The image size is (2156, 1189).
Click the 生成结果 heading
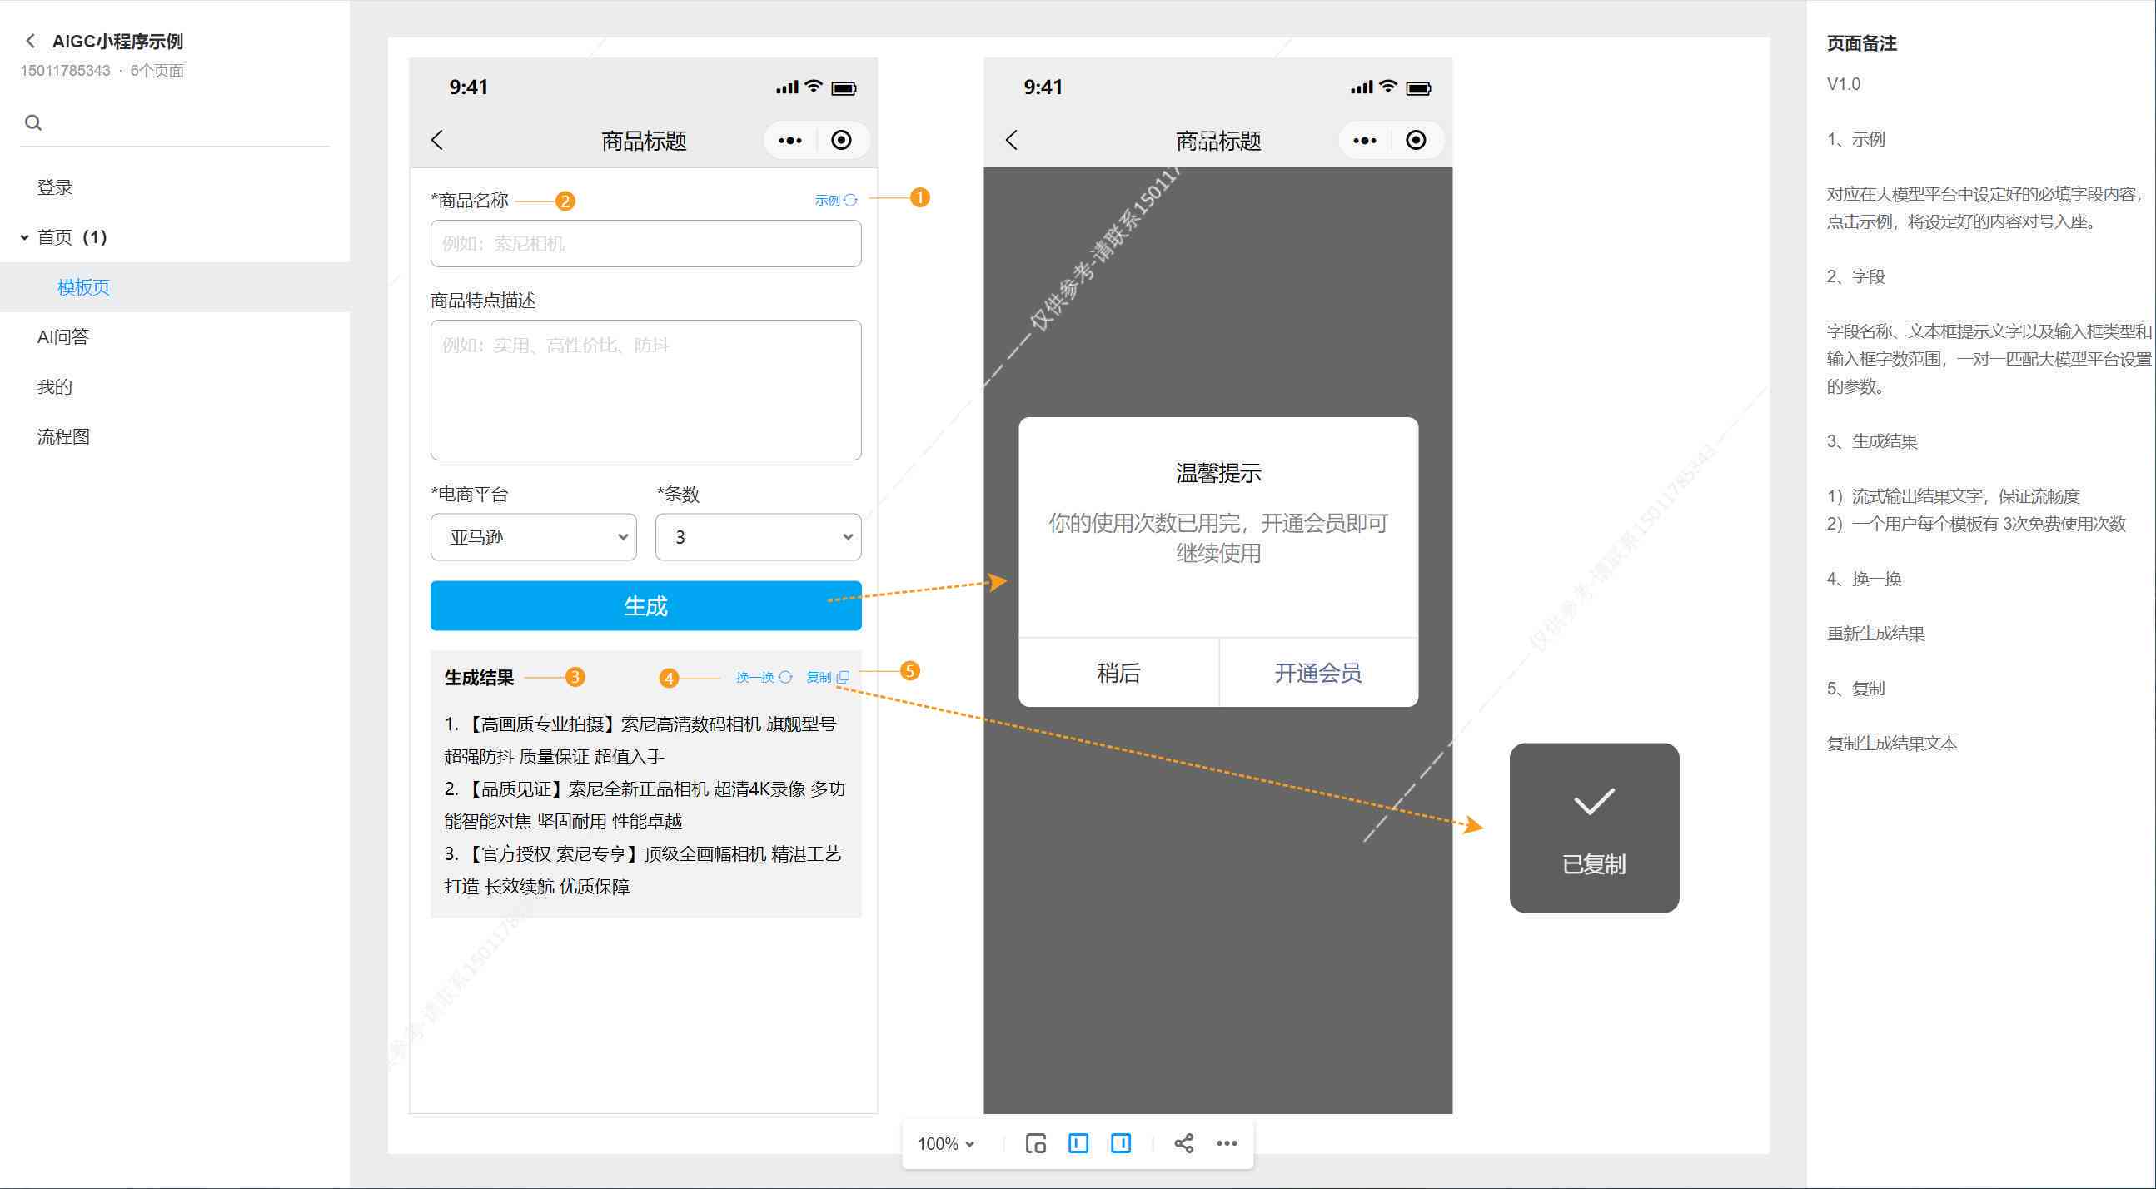tap(479, 678)
